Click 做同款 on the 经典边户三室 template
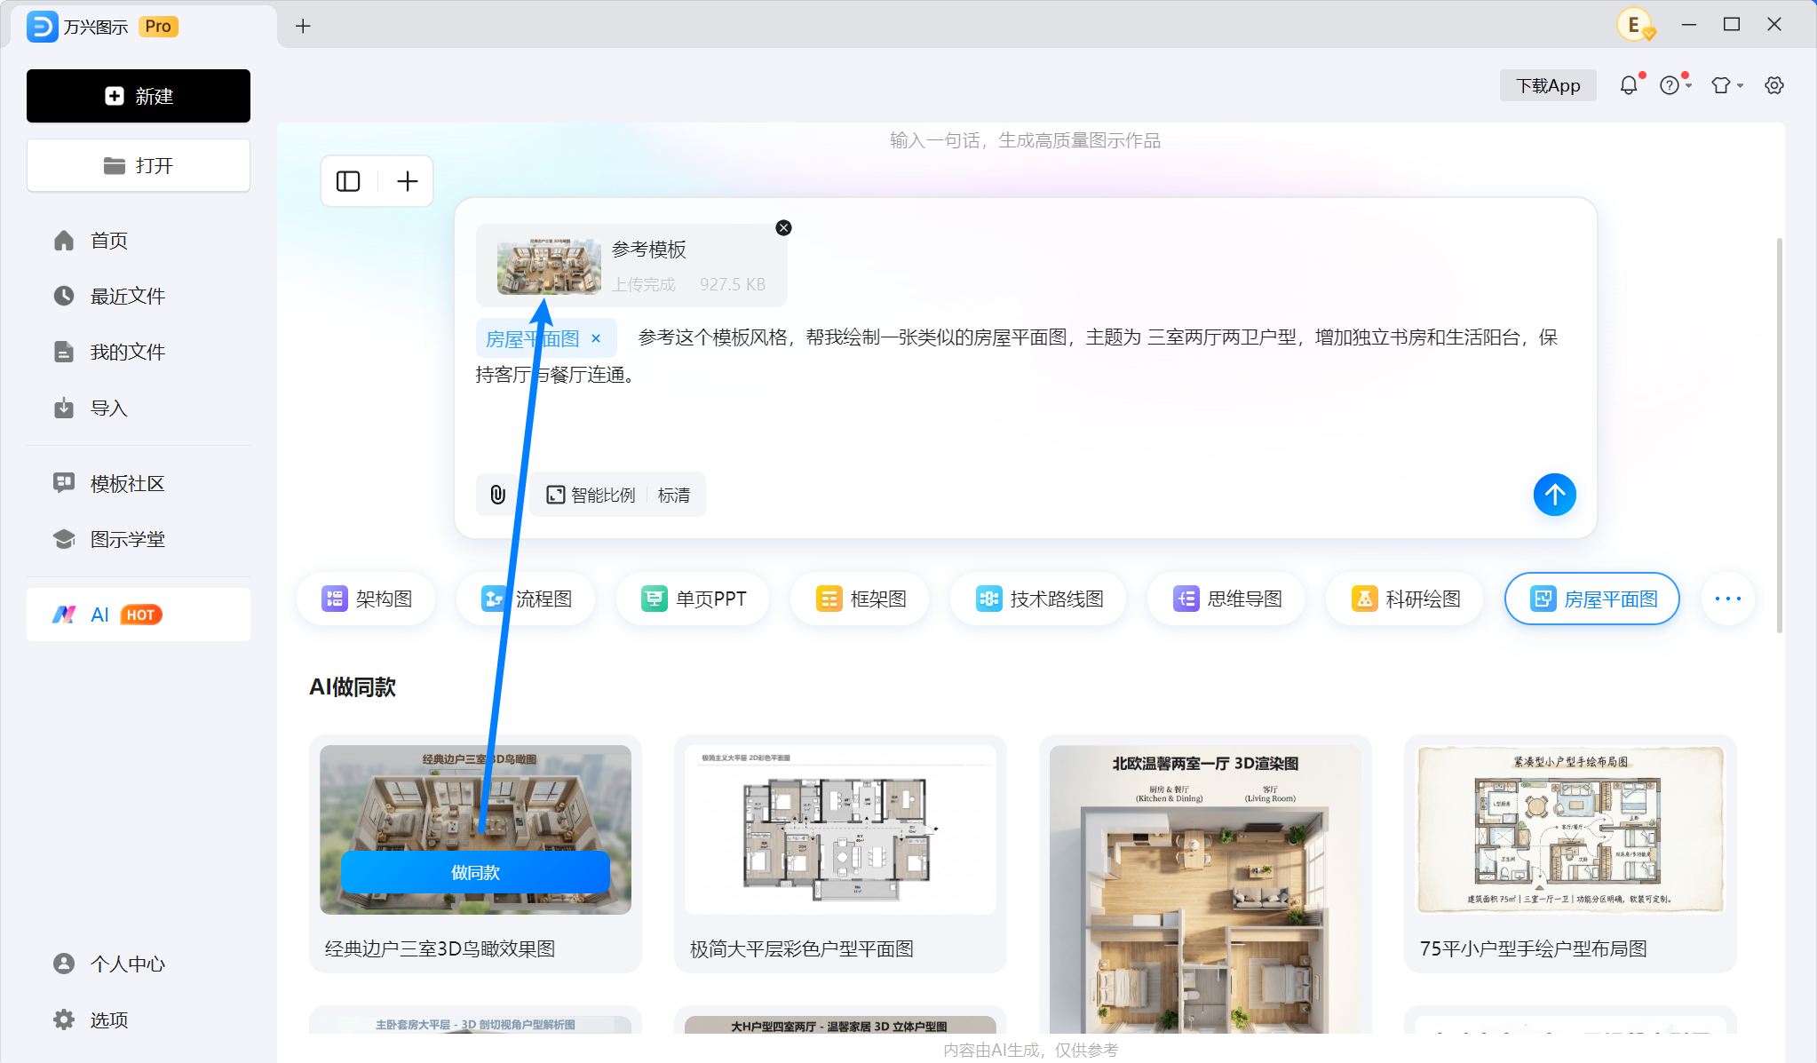Viewport: 1817px width, 1063px height. [x=475, y=872]
